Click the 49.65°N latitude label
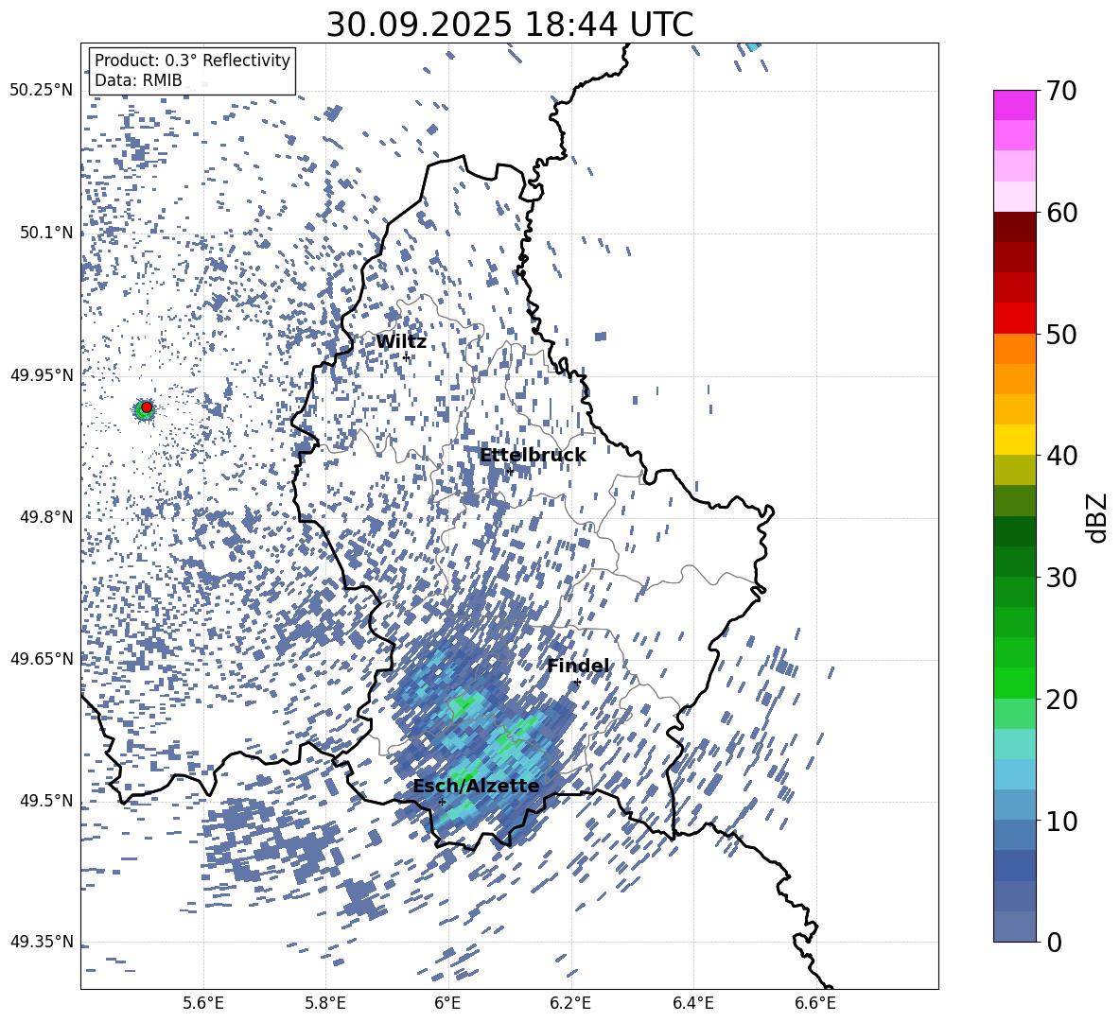Viewport: 1120px width, 1022px height. [x=42, y=659]
